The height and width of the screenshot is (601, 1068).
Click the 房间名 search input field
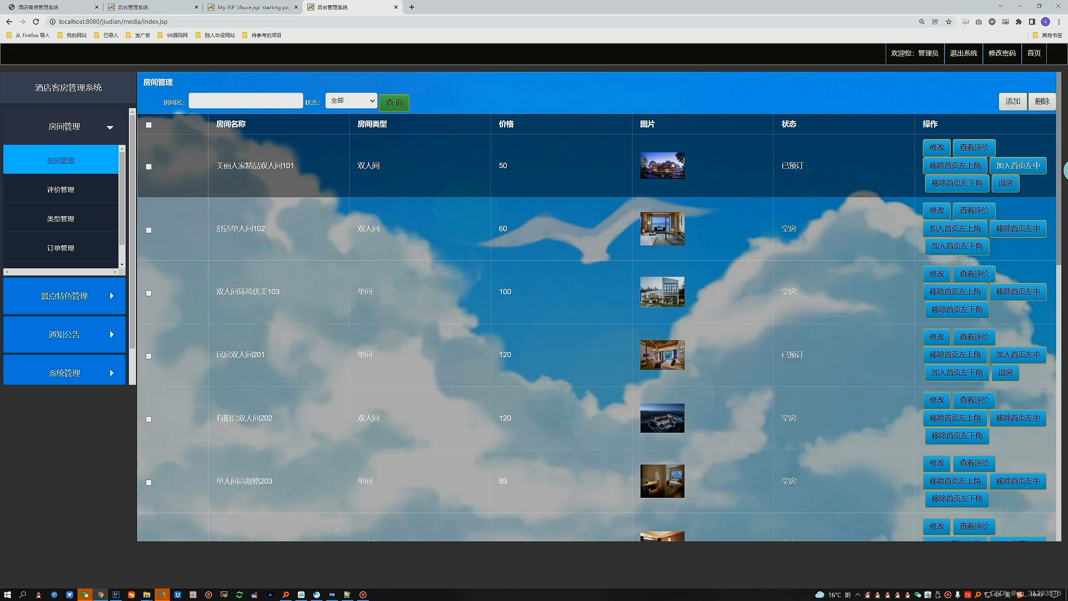[245, 101]
